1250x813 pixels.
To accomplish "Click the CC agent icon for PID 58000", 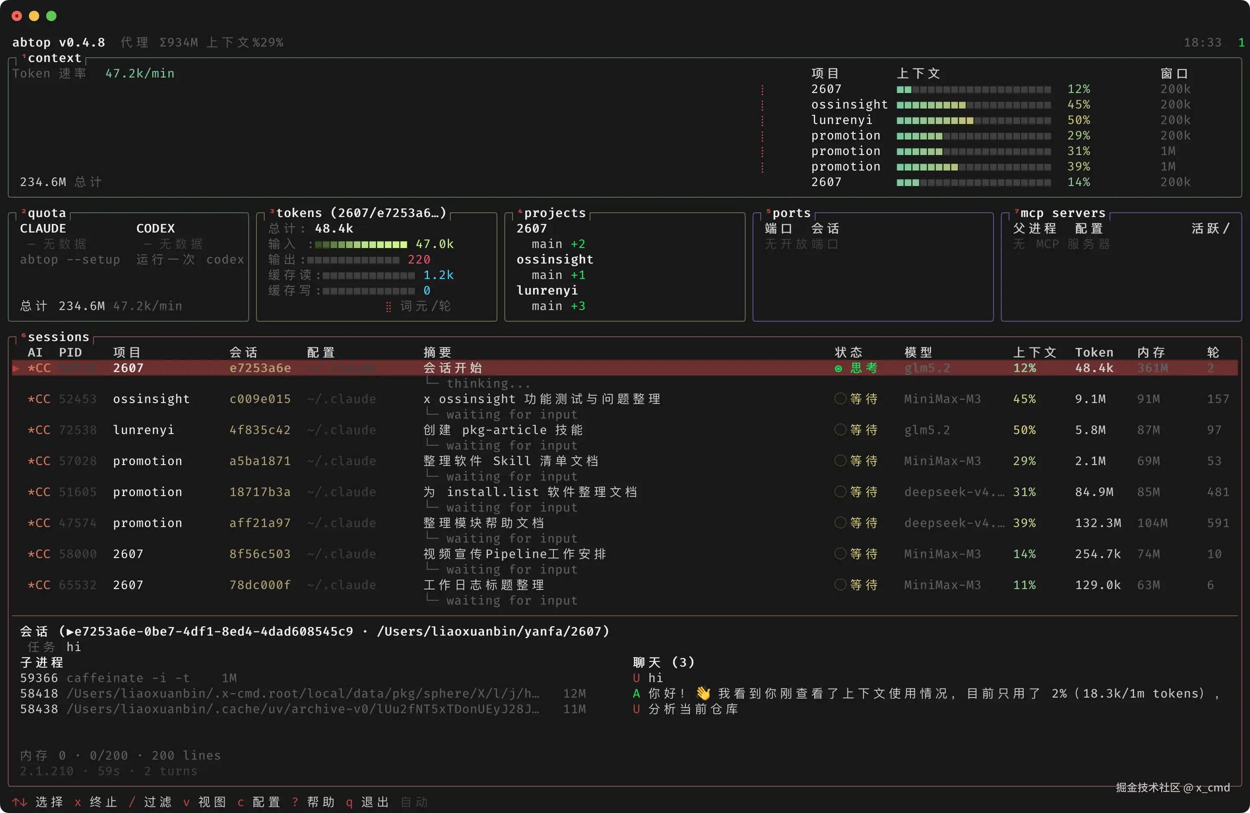I will [x=39, y=554].
